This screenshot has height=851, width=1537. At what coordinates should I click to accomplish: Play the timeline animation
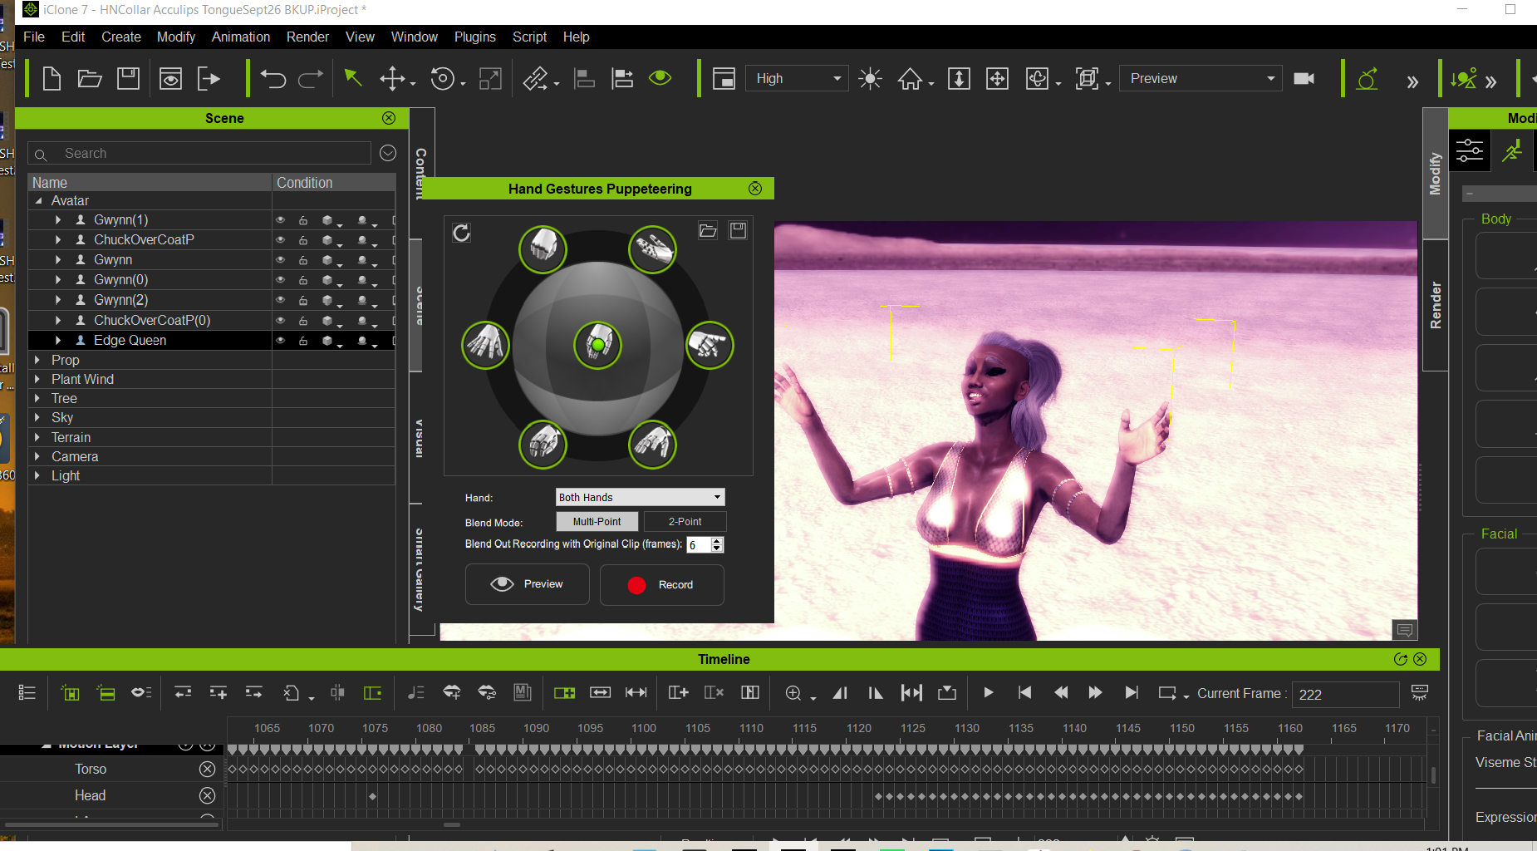tap(988, 693)
